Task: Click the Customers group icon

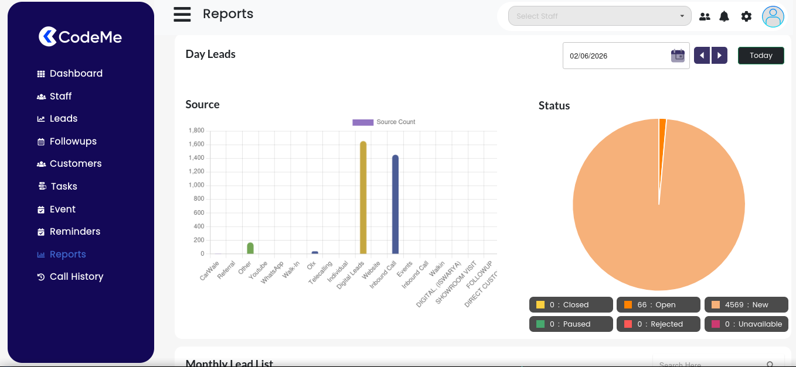Action: [41, 164]
